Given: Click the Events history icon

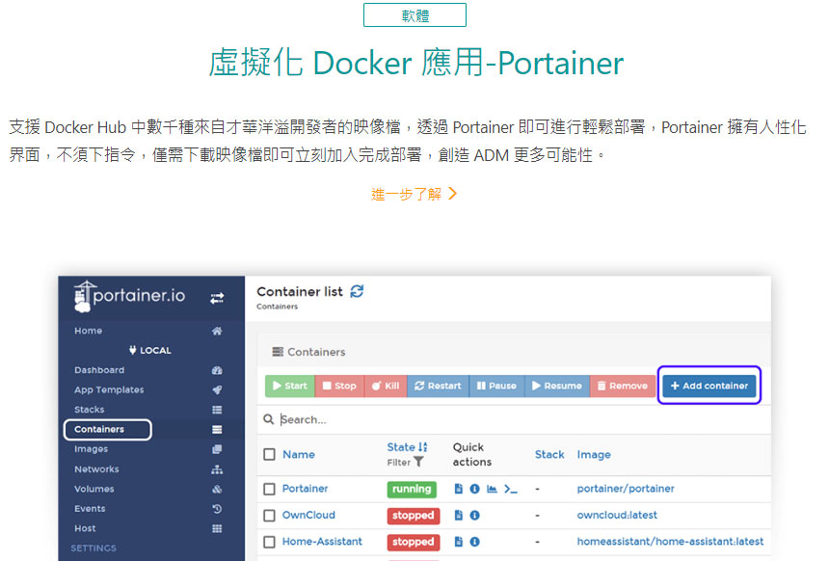Looking at the screenshot, I should (217, 509).
